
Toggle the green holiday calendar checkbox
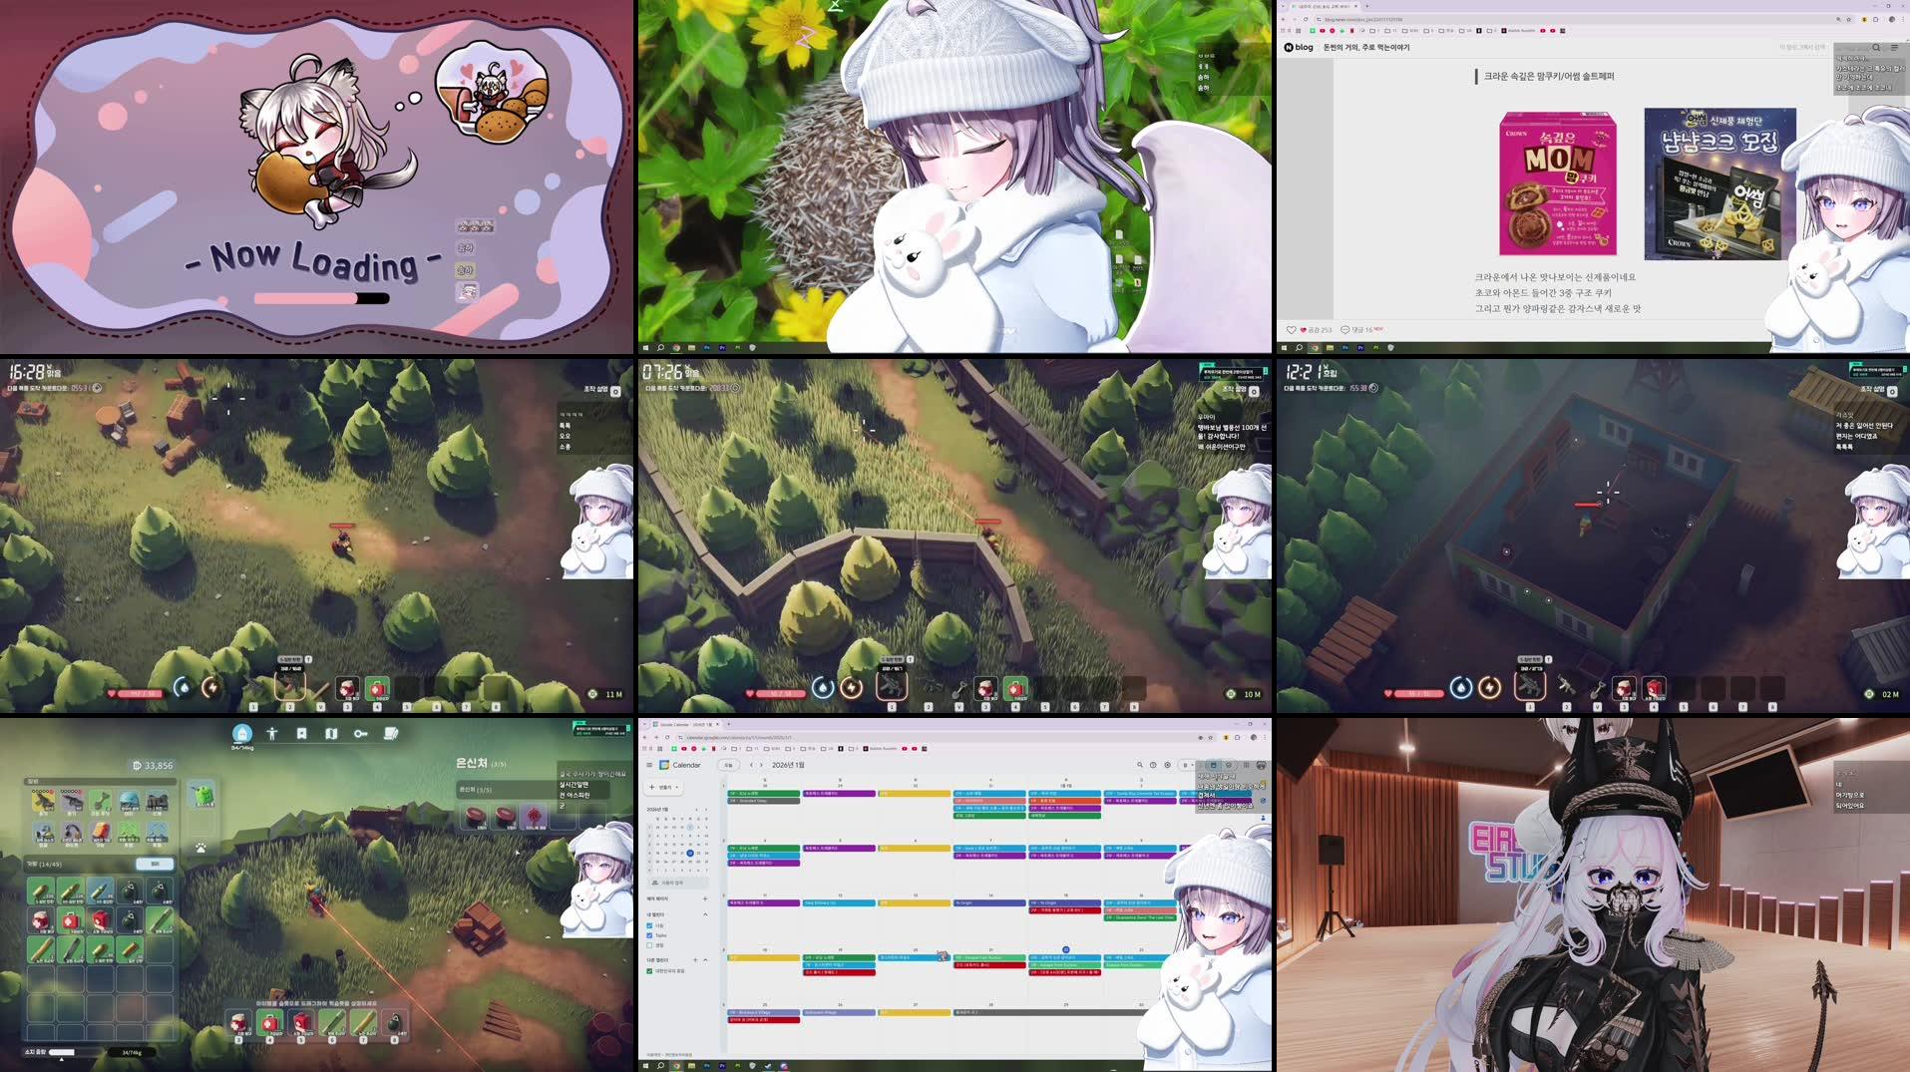[649, 970]
